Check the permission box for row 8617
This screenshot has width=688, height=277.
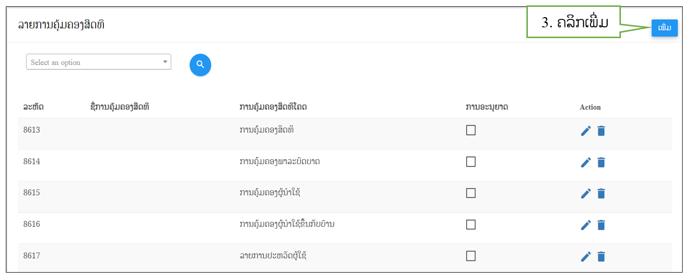pos(471,256)
